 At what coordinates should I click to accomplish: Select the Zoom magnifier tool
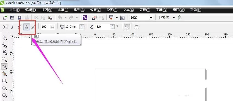[x=4, y=59]
